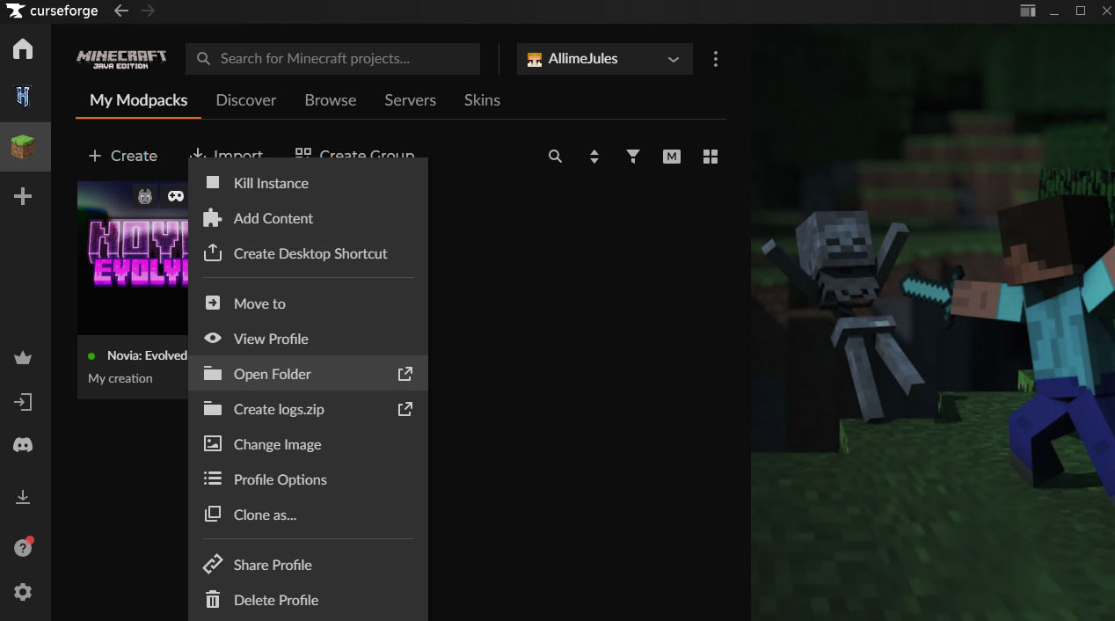Choose Add Content in context menu

[x=308, y=218]
